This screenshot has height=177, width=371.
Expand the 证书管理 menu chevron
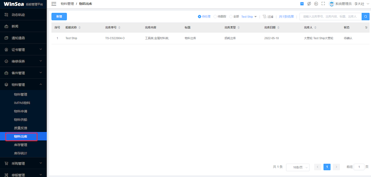[x=41, y=50]
